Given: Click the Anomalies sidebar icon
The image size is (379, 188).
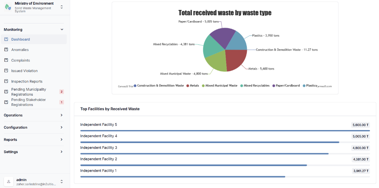Looking at the screenshot, I should point(6,50).
